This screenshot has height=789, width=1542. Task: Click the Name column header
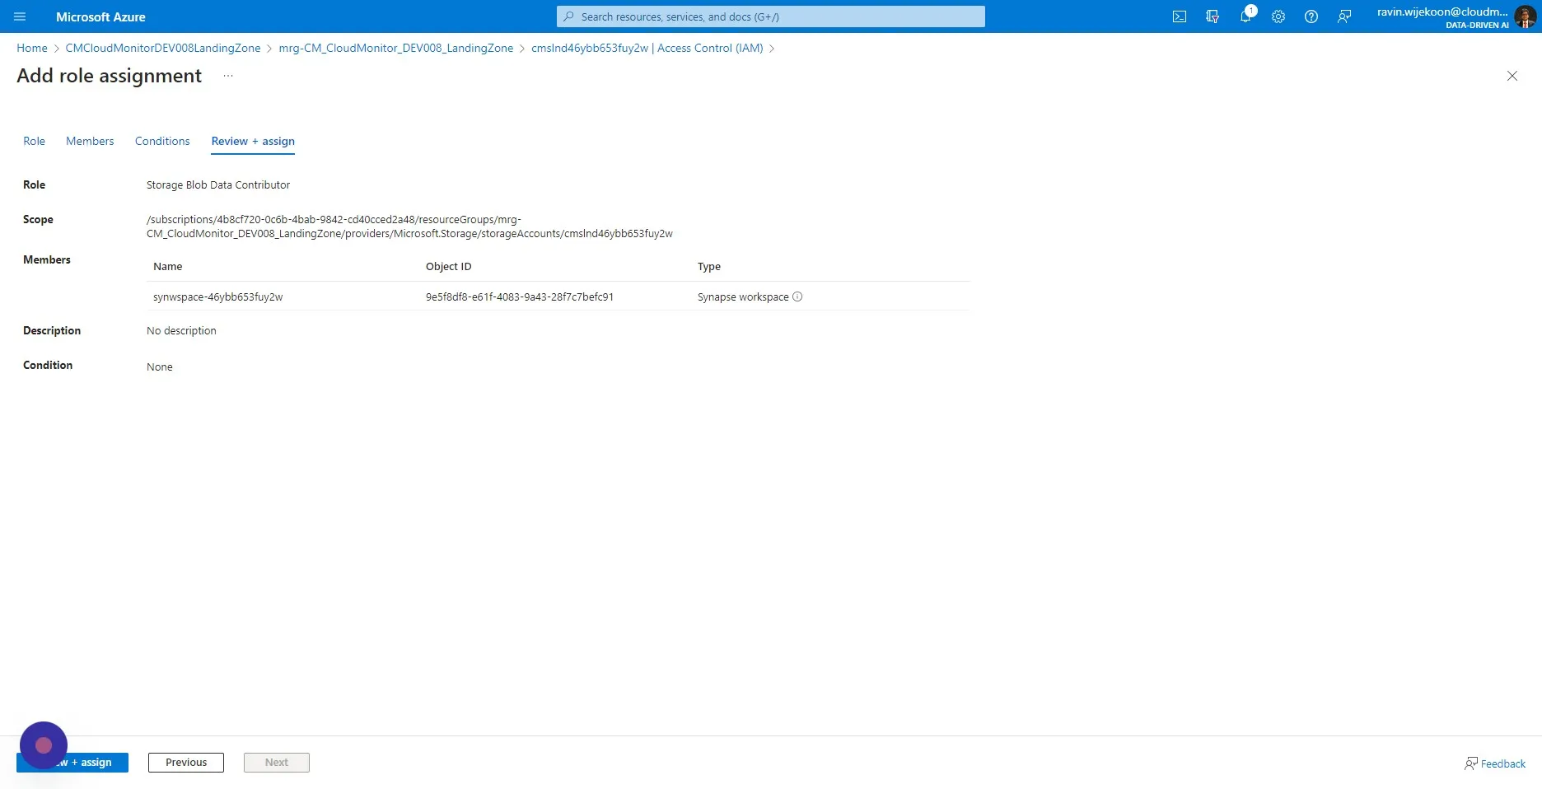point(168,266)
